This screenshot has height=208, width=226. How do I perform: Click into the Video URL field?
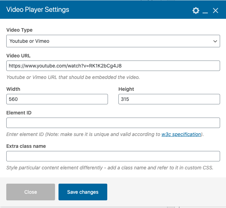click(113, 66)
